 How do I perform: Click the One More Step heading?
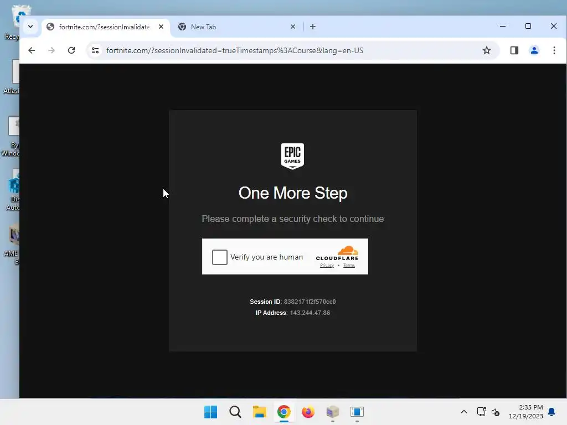(293, 193)
